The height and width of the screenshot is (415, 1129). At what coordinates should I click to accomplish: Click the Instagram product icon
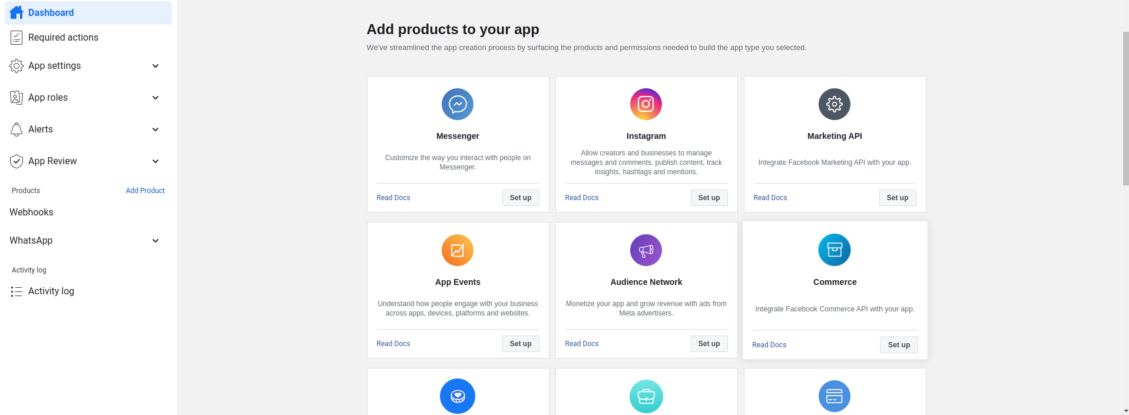(646, 104)
